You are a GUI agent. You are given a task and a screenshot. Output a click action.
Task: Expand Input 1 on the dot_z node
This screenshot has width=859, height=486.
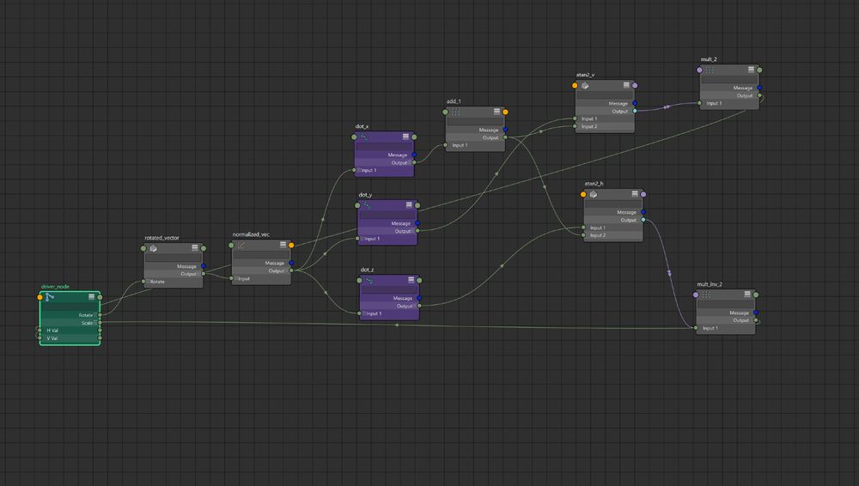tap(364, 313)
